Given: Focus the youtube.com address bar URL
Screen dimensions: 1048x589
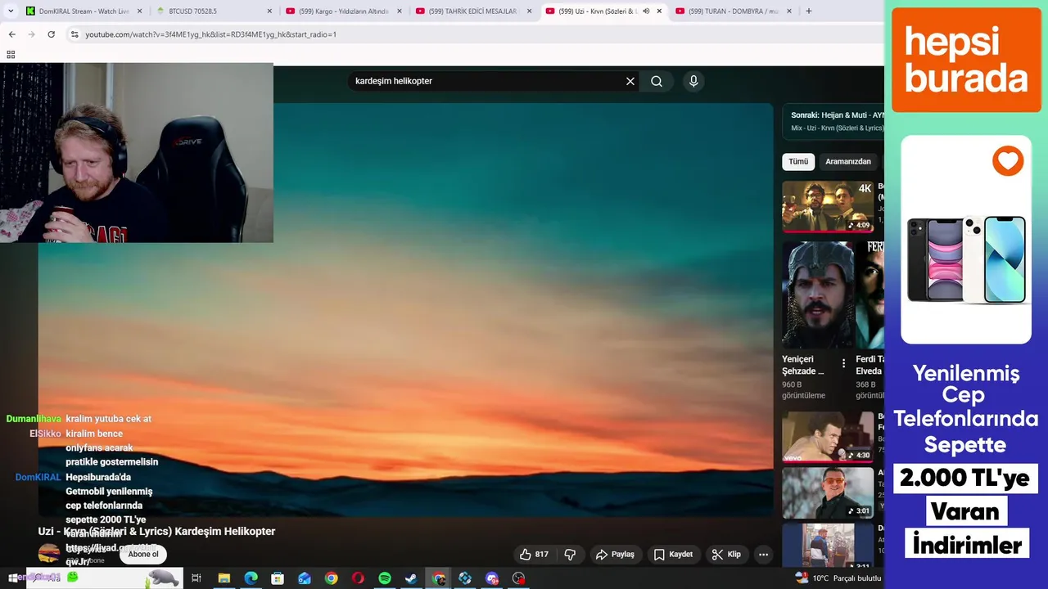Looking at the screenshot, I should (210, 34).
